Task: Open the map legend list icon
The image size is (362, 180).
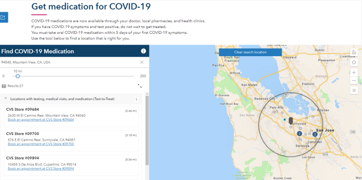Action: (354, 90)
